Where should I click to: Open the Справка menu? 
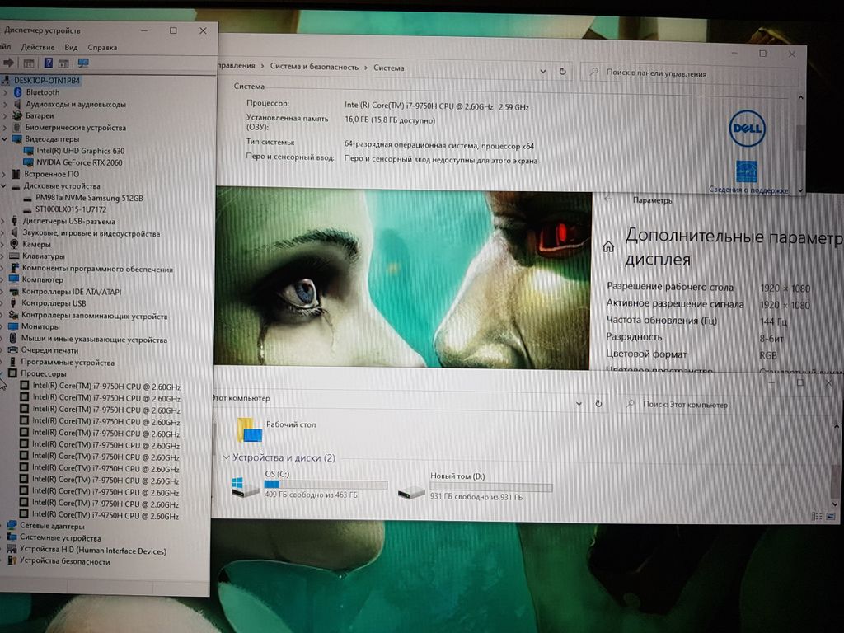point(102,47)
